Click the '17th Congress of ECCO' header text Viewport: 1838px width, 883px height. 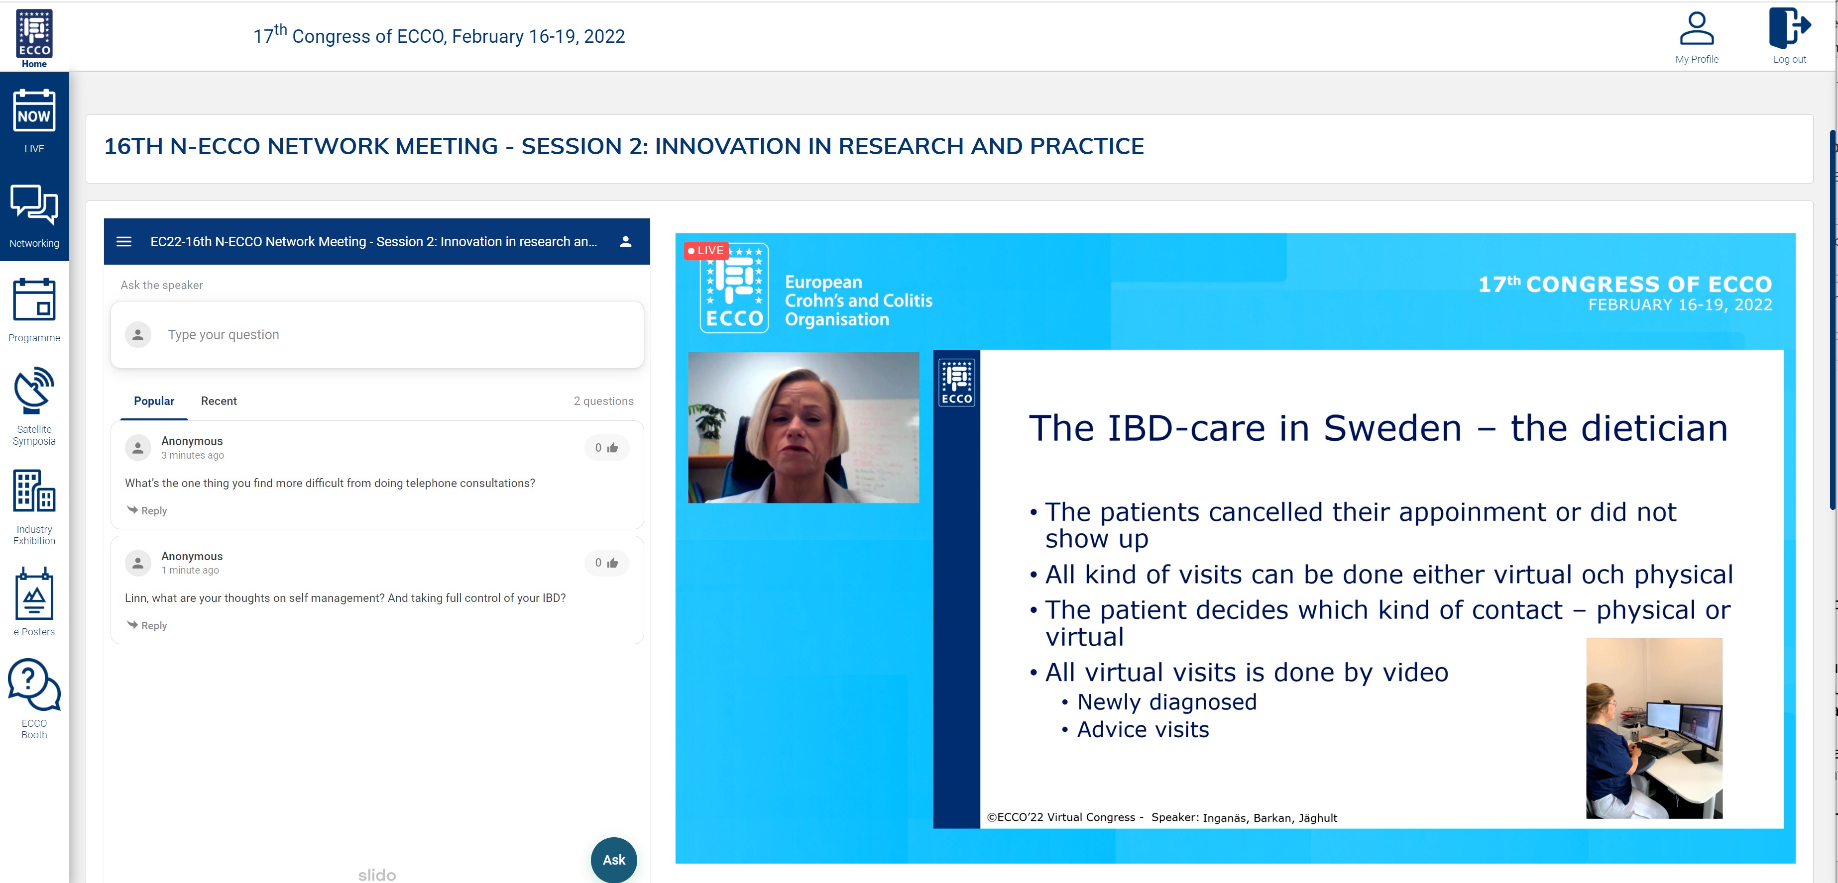[x=439, y=35]
